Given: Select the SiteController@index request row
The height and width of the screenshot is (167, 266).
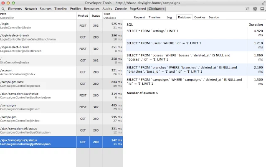Looking at the screenshot, I should tap(61, 61).
